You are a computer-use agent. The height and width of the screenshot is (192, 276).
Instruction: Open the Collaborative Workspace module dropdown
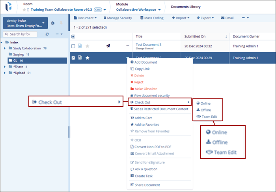coord(138,9)
